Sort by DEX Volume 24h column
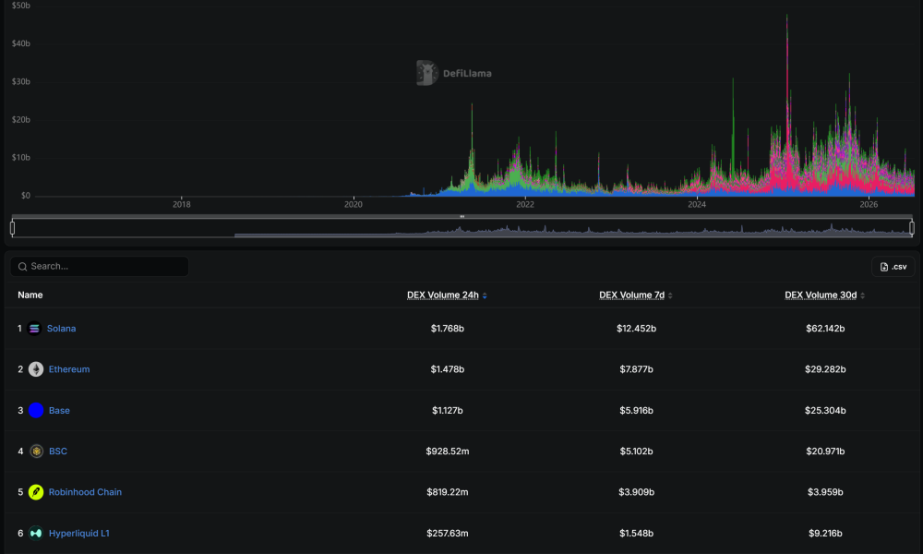The width and height of the screenshot is (923, 554). click(447, 295)
